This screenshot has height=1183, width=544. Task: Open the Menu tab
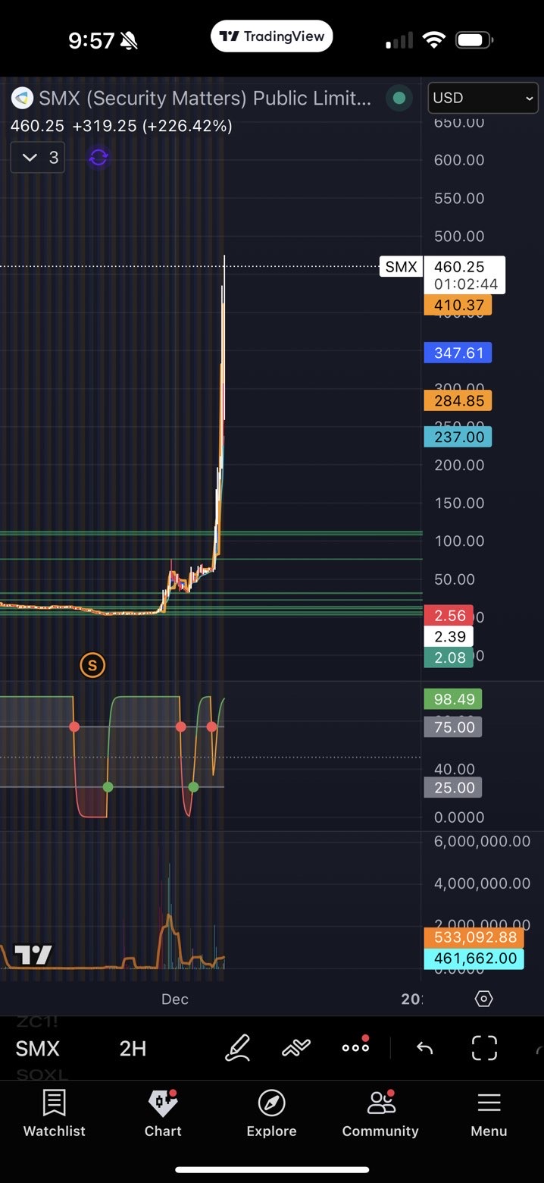(x=489, y=1112)
